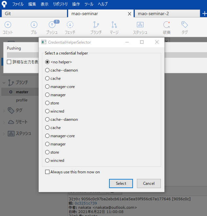Open dropdown arrow behind dialog top right

click(167, 41)
